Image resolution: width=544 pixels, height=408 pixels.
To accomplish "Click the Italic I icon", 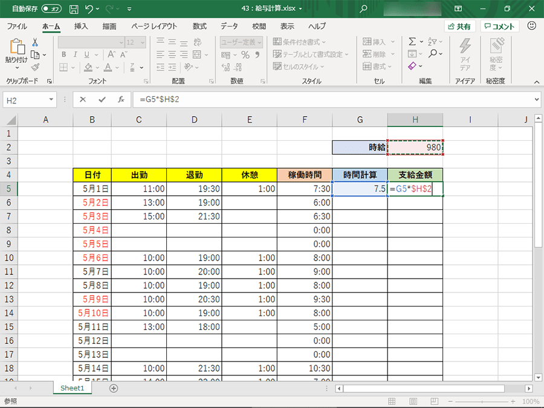I will (x=76, y=54).
